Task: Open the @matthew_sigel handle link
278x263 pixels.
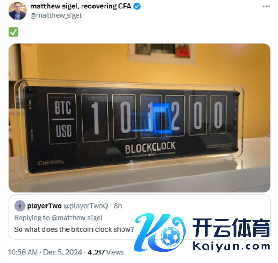Action: pyautogui.click(x=56, y=16)
